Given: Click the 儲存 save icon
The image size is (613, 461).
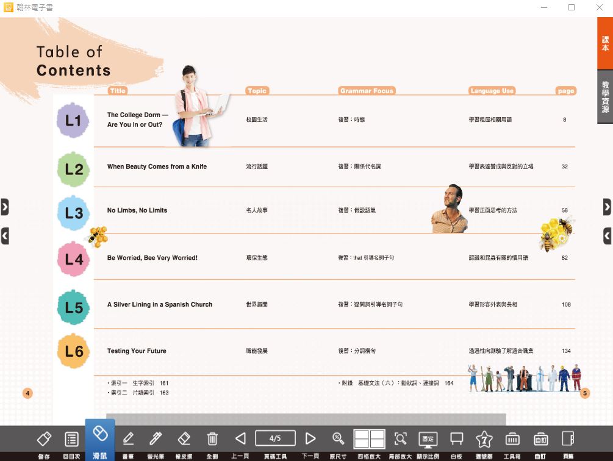Looking at the screenshot, I should pos(44,438).
